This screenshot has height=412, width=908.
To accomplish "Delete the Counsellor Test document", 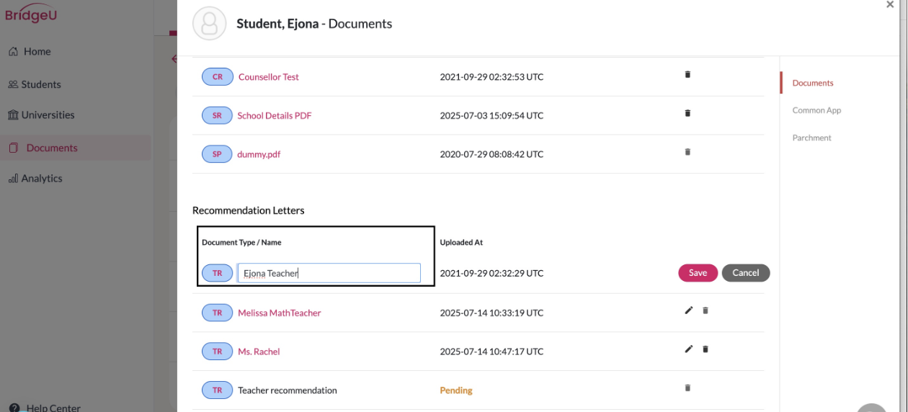I will click(x=687, y=74).
